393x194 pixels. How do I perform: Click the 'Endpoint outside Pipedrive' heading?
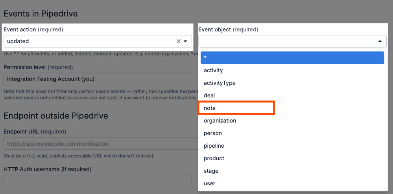[x=56, y=115]
